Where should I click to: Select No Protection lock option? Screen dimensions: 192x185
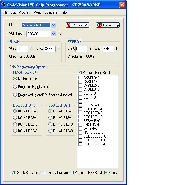tap(15, 79)
